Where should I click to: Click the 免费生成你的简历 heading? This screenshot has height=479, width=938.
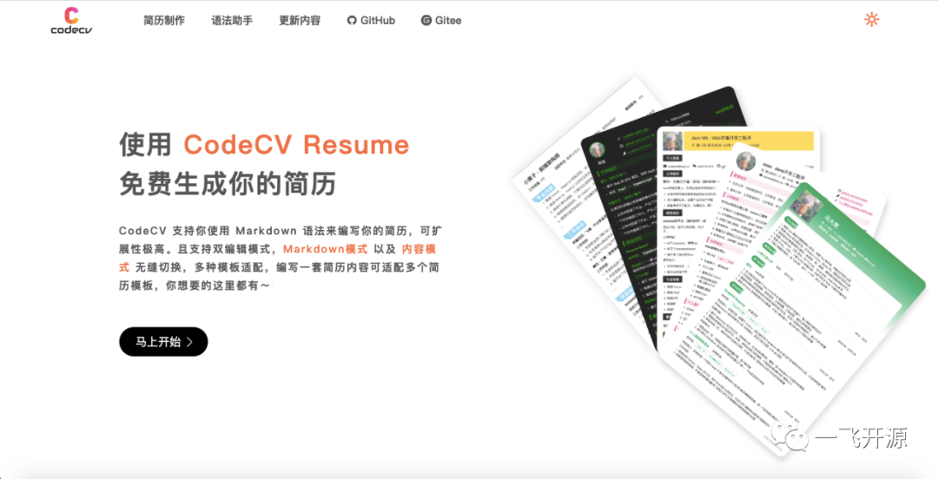[x=228, y=183]
